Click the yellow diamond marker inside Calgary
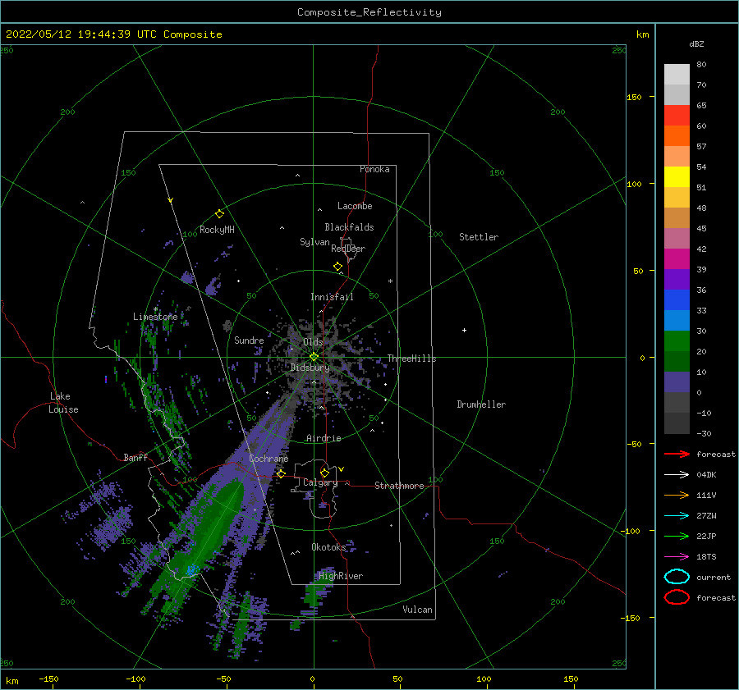 click(324, 473)
